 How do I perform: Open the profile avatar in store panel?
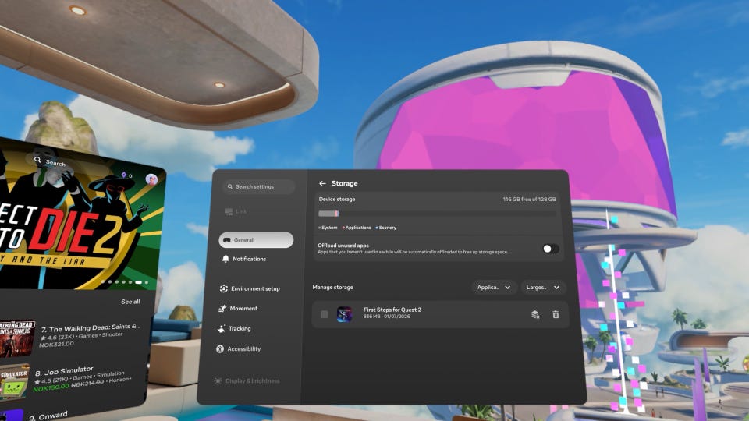(151, 179)
